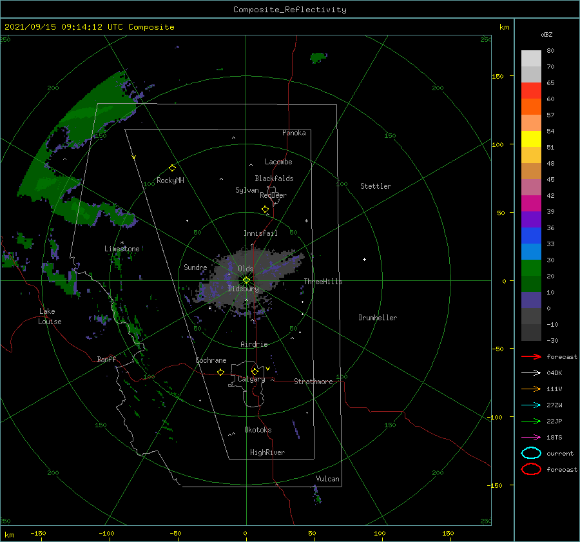The width and height of the screenshot is (580, 542).
Task: Click the dBZ legend heading
Action: [x=546, y=34]
